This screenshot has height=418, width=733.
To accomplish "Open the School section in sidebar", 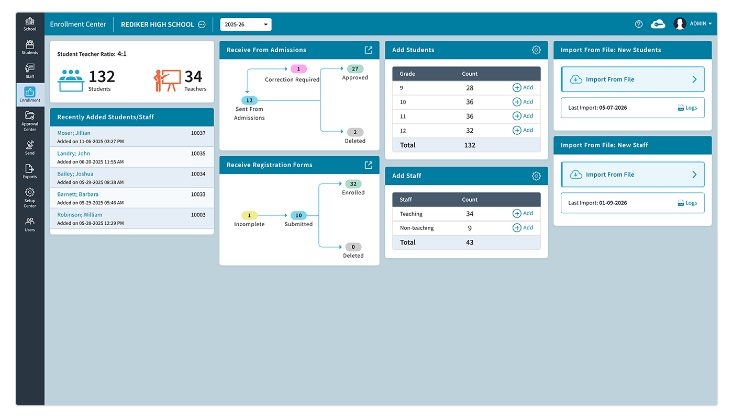I will coord(30,24).
